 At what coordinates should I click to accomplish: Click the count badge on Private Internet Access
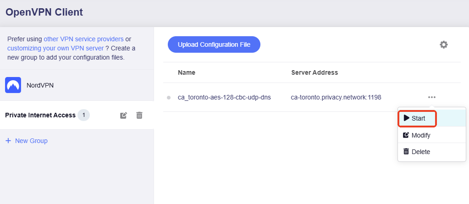[83, 115]
